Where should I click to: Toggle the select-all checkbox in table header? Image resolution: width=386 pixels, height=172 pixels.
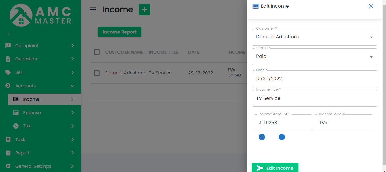97,52
